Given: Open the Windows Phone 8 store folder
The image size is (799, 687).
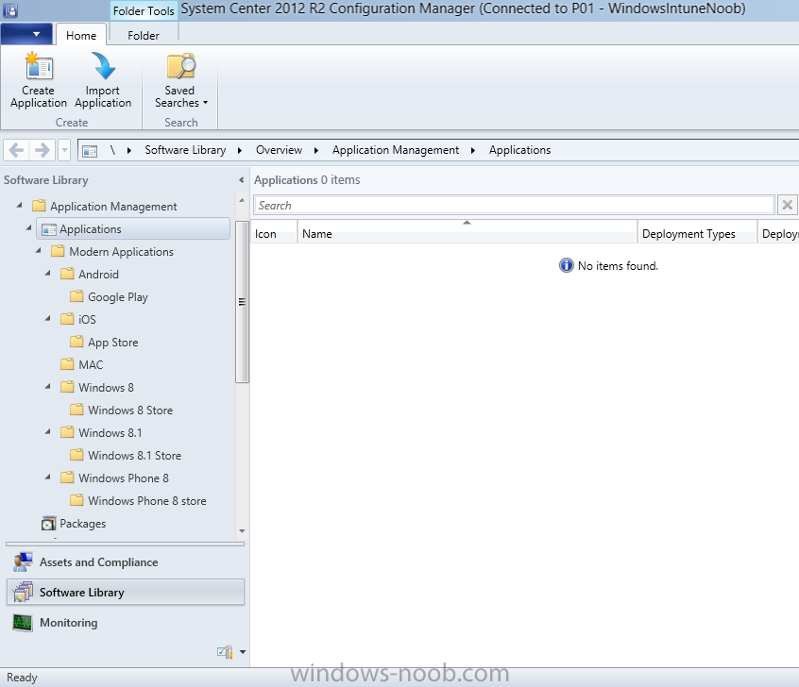Looking at the screenshot, I should point(147,500).
